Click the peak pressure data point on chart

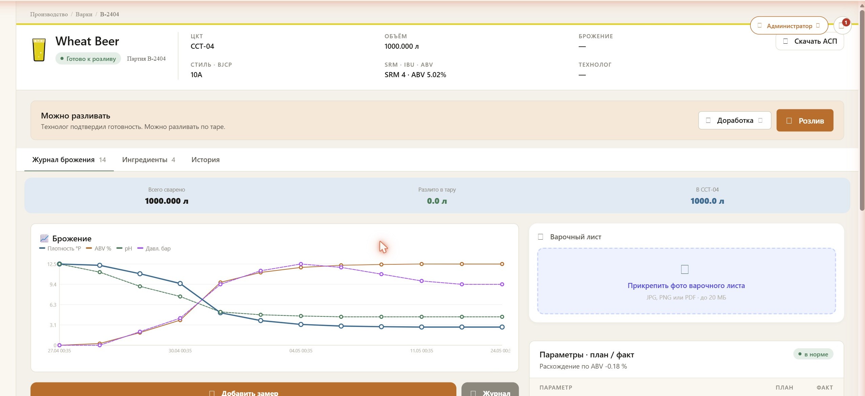pyautogui.click(x=301, y=264)
